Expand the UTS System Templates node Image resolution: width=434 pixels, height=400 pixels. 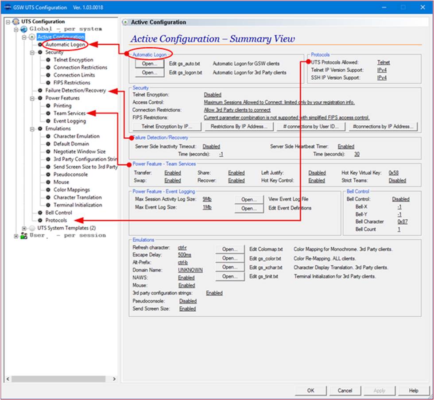click(24, 229)
